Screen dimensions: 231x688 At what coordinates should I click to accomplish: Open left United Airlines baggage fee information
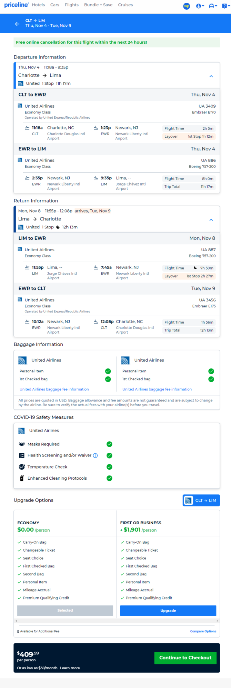[x=54, y=389]
